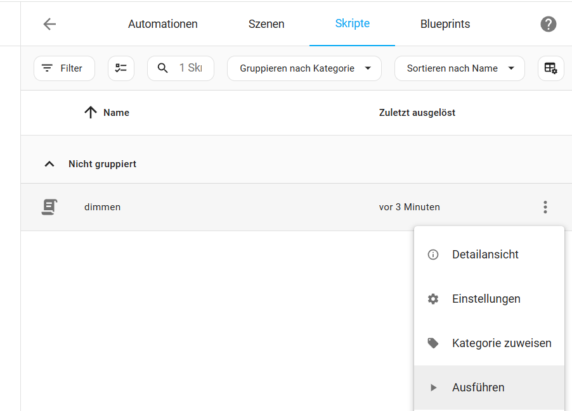The width and height of the screenshot is (572, 411).
Task: Click the Zuletzt ausgelöst column header
Action: pyautogui.click(x=417, y=113)
